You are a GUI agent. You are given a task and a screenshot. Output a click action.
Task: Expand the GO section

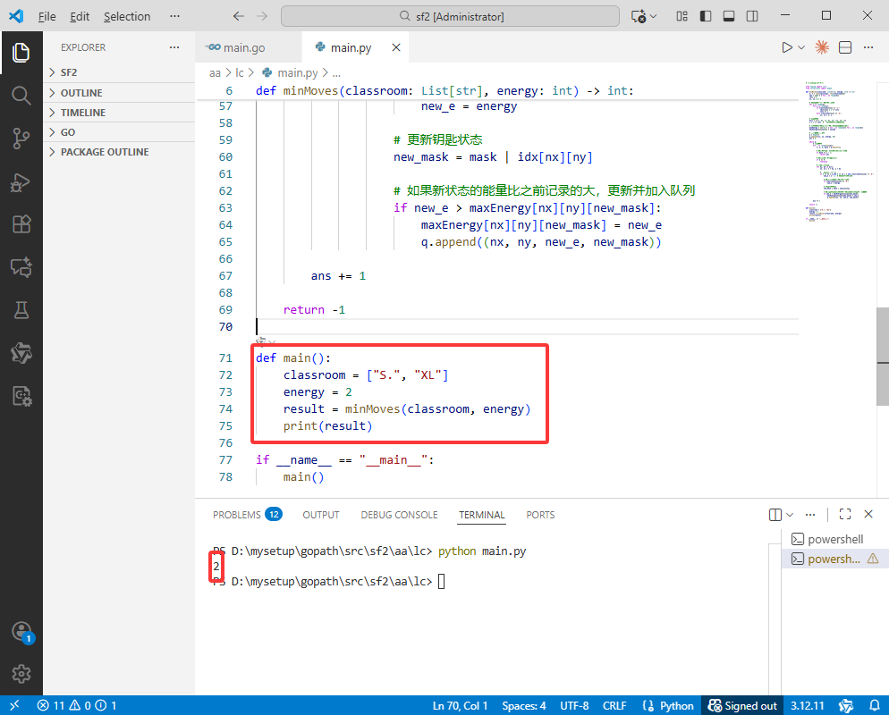[x=119, y=132]
